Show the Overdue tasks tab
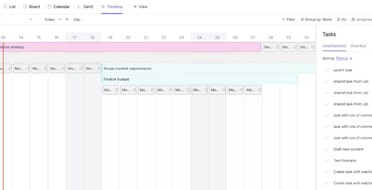Image resolution: width=372 pixels, height=190 pixels. [358, 46]
